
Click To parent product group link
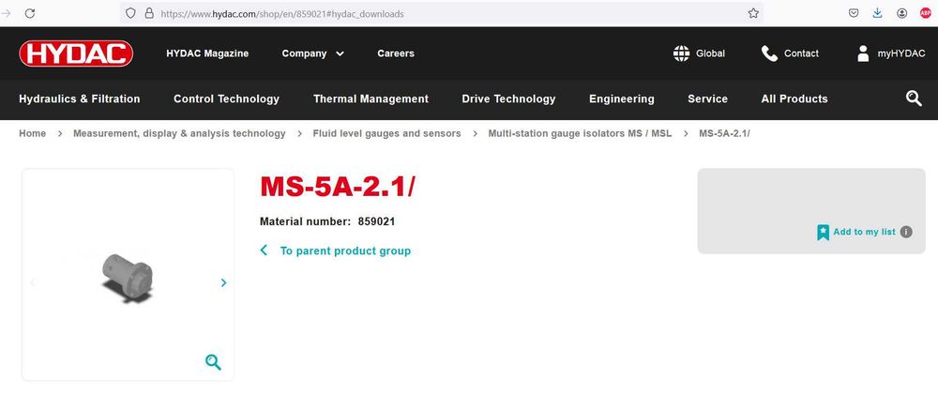(345, 251)
